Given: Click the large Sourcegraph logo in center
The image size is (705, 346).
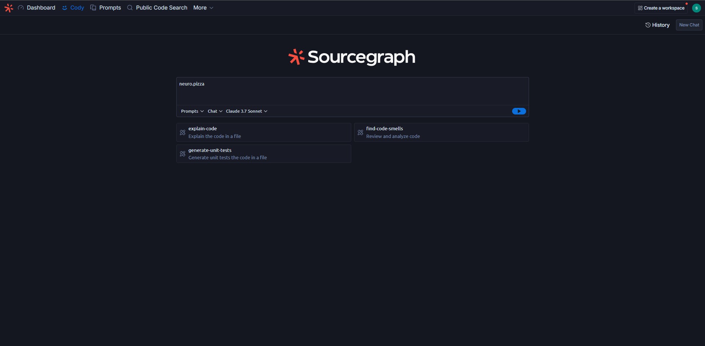Looking at the screenshot, I should pos(352,57).
